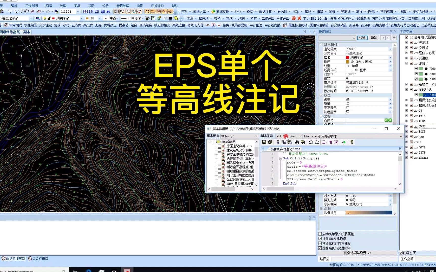
Task: Select the Save script icon in script editor
Action: coord(264,142)
